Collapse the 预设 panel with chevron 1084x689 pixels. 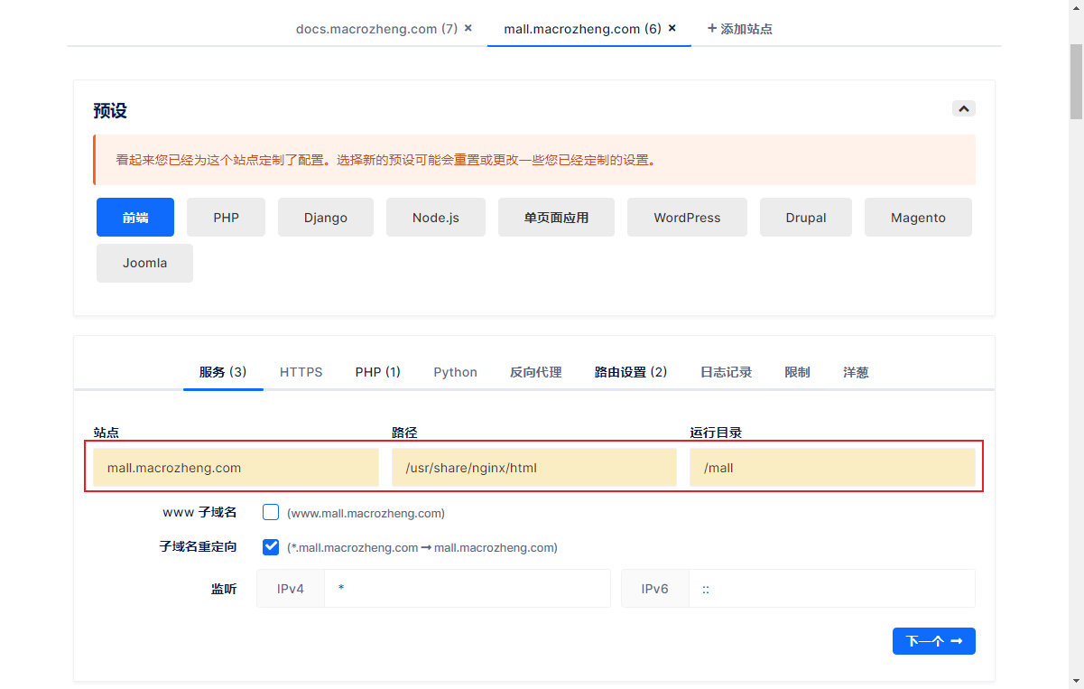click(x=964, y=108)
